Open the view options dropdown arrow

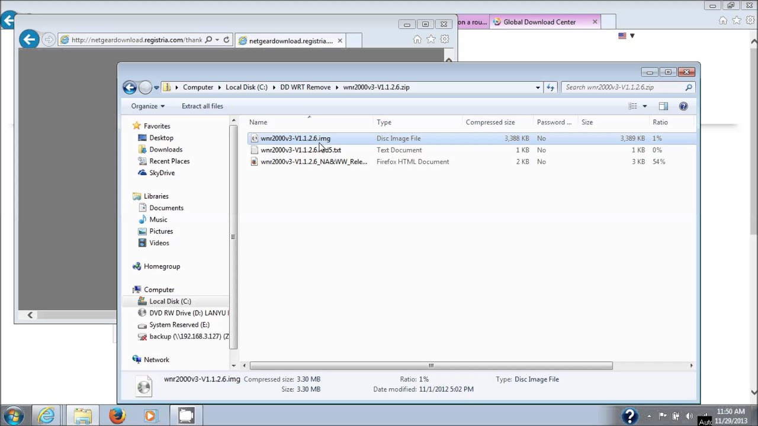point(645,106)
